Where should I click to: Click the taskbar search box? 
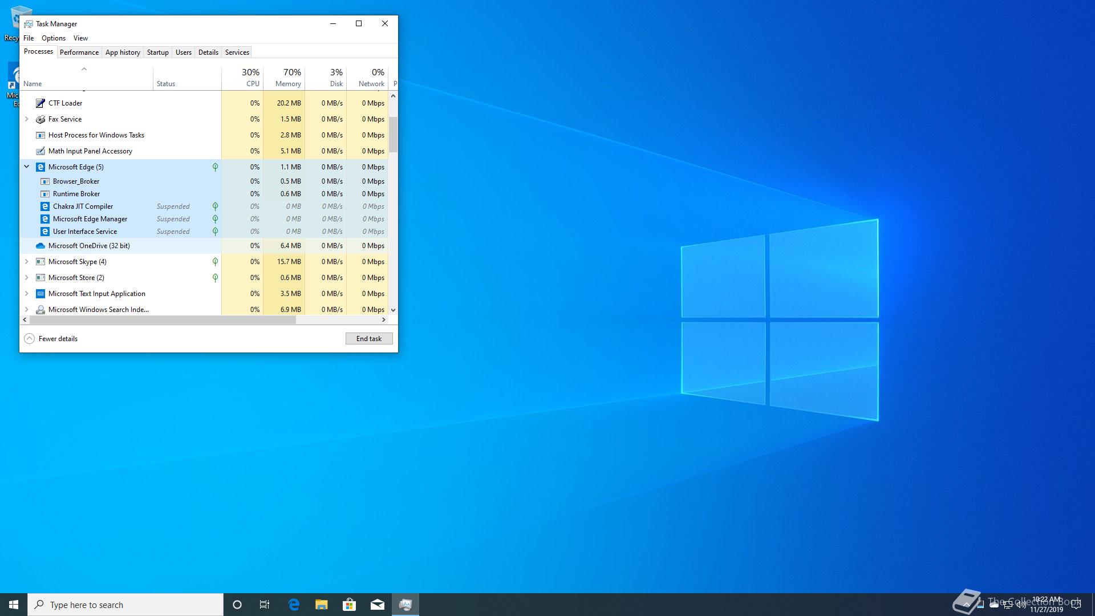(125, 605)
